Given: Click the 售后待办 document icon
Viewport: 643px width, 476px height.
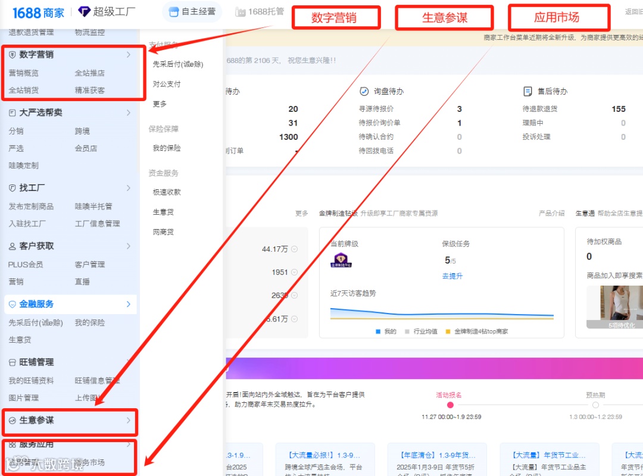Looking at the screenshot, I should click(527, 92).
